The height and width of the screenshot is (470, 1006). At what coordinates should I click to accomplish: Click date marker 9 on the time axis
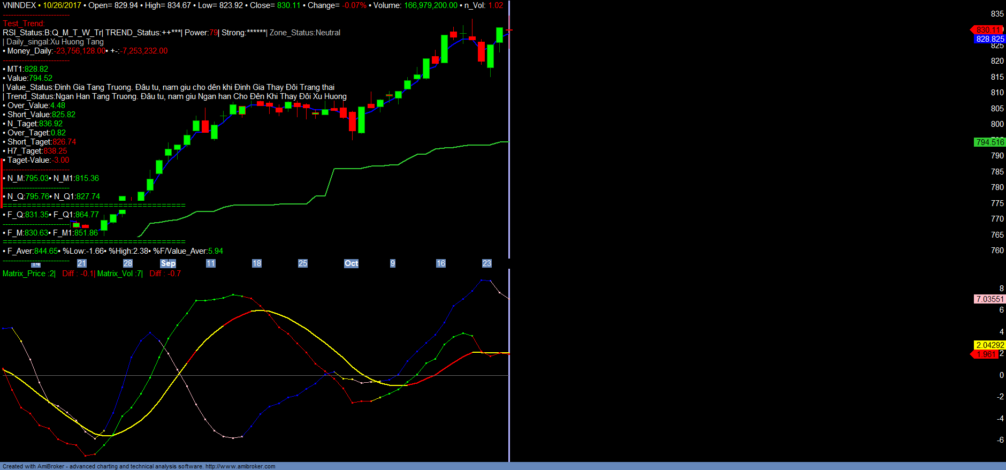click(393, 263)
